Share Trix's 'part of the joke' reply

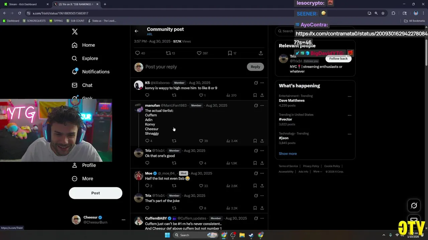click(x=262, y=208)
